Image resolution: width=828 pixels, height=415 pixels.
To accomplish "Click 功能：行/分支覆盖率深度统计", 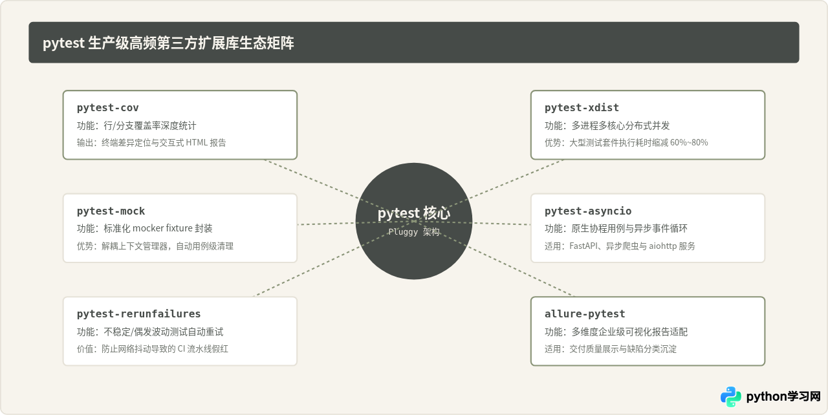I will 136,125.
